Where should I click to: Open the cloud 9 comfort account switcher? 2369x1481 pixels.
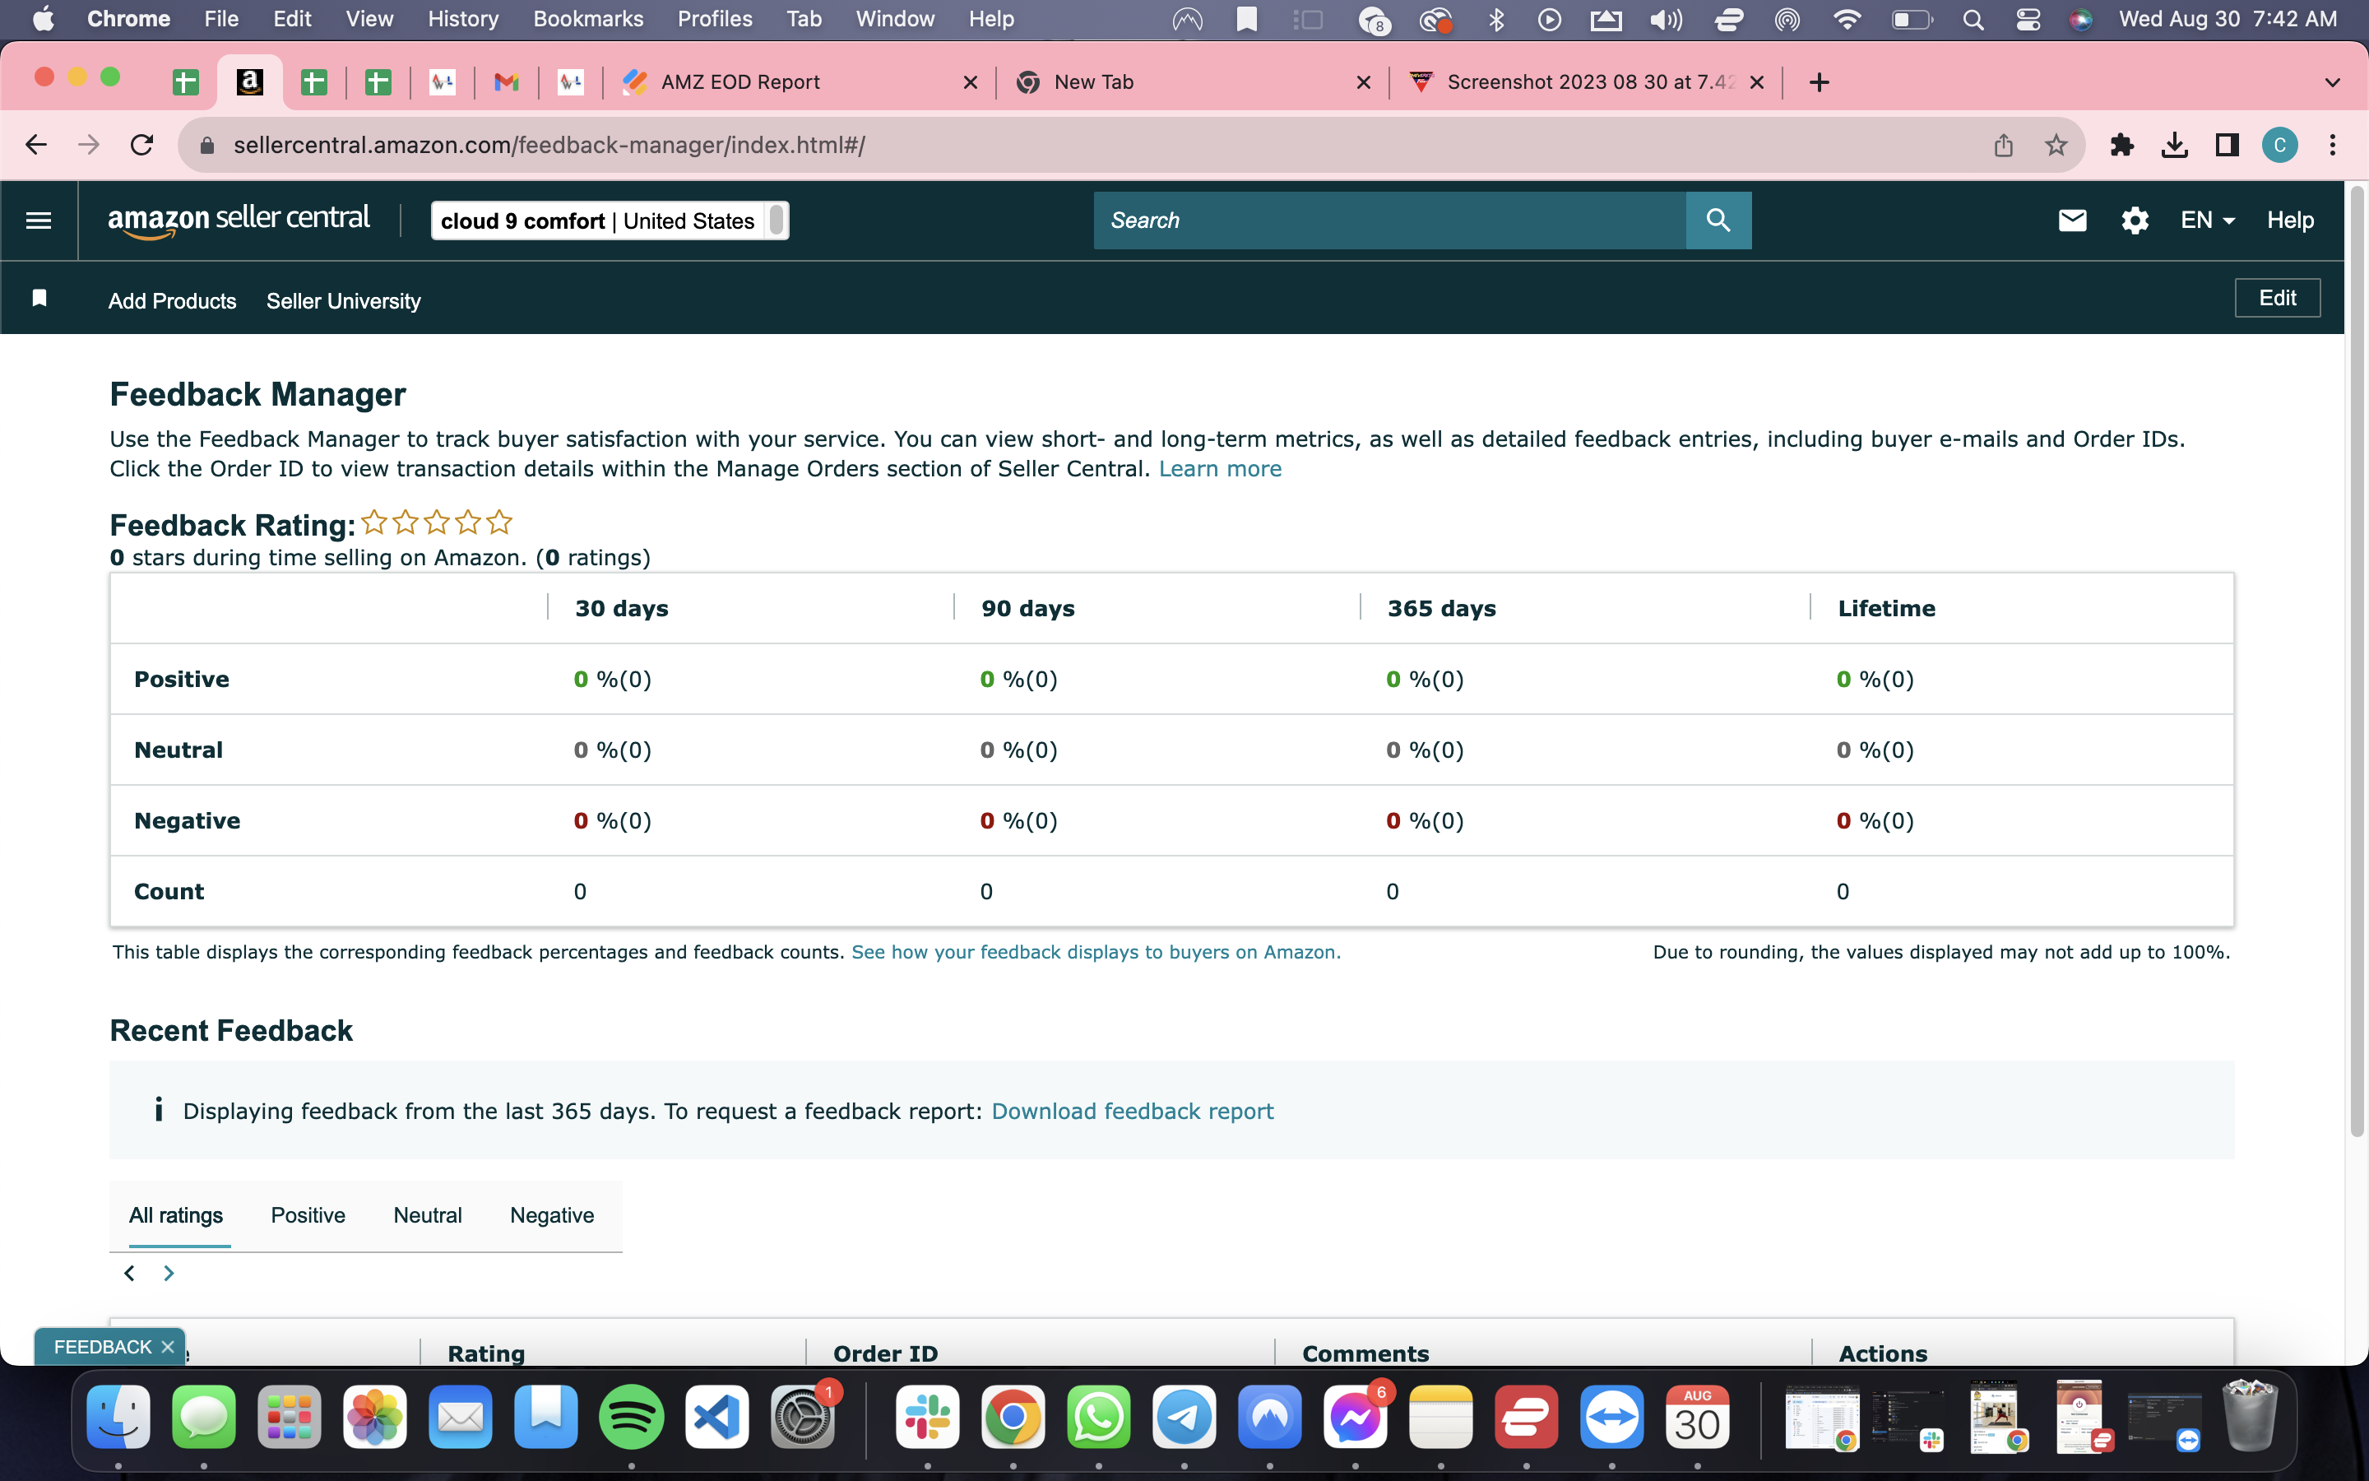pos(610,221)
